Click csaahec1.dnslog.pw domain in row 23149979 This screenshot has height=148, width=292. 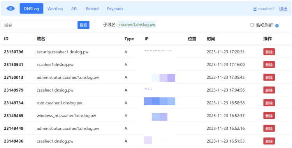(x=55, y=90)
